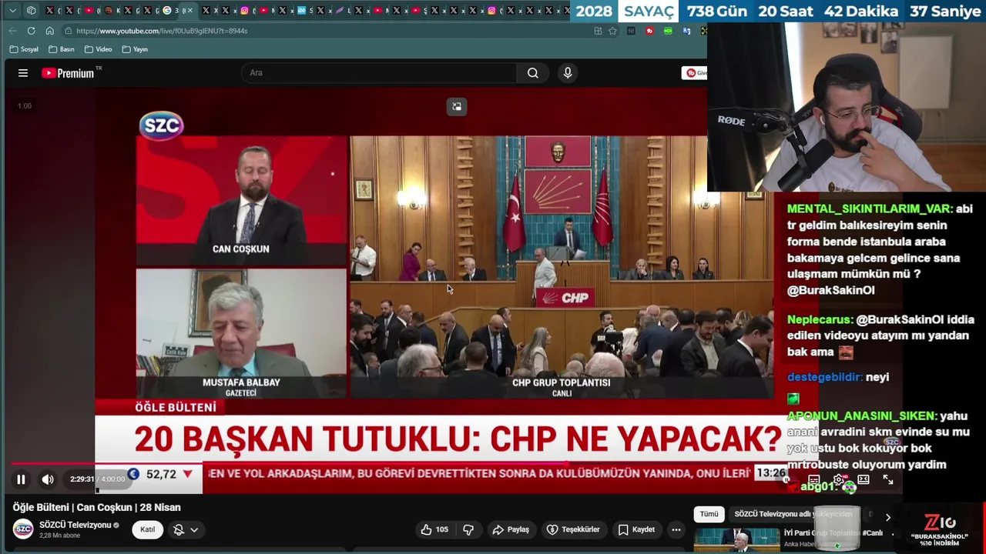Bookmark this page with star icon
The width and height of the screenshot is (986, 554).
tap(612, 31)
